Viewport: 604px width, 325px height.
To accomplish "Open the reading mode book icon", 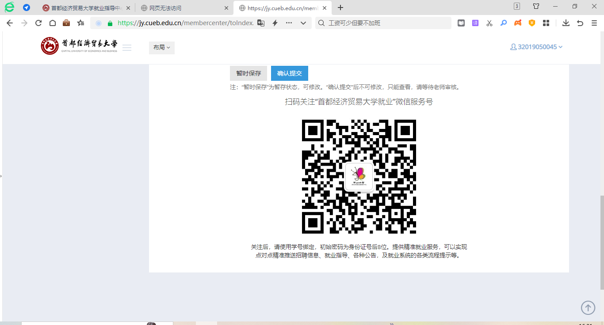I will click(x=461, y=23).
